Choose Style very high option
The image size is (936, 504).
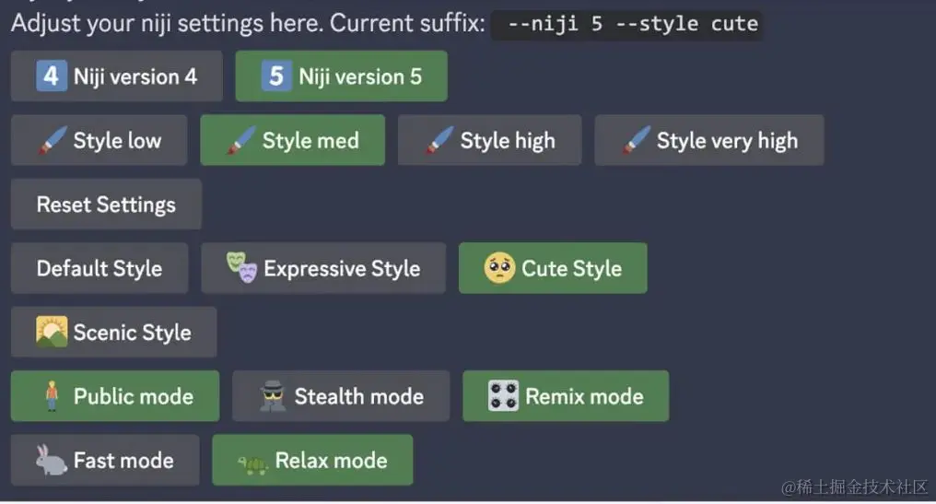(x=709, y=140)
